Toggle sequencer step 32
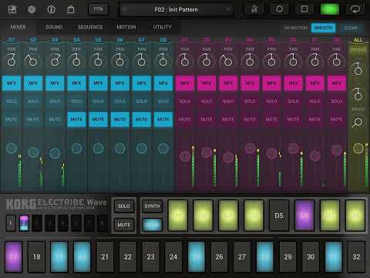 356,256
